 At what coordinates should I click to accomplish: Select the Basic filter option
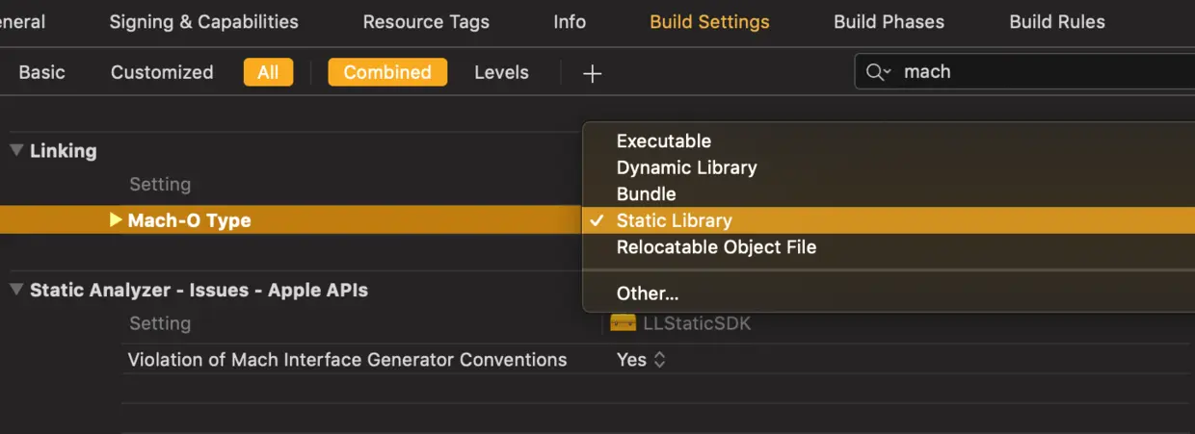42,72
